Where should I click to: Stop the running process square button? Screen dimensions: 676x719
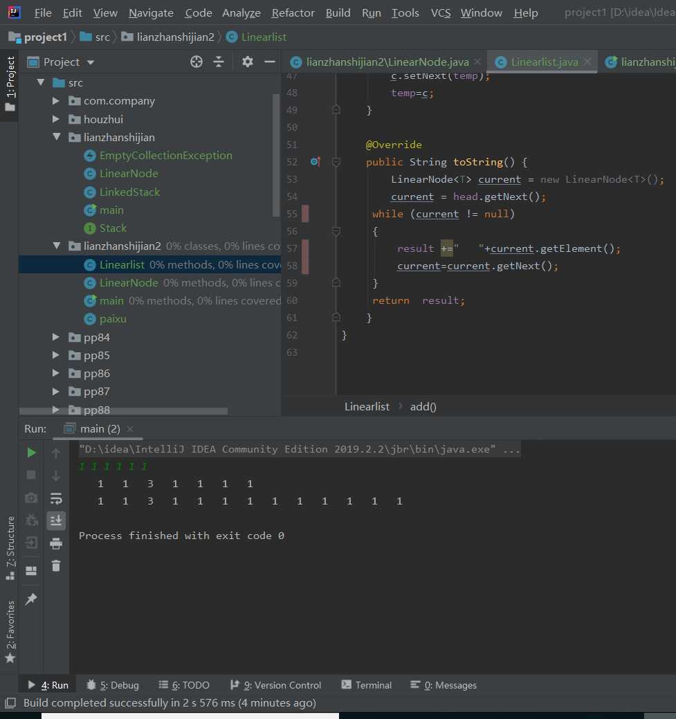pos(31,475)
